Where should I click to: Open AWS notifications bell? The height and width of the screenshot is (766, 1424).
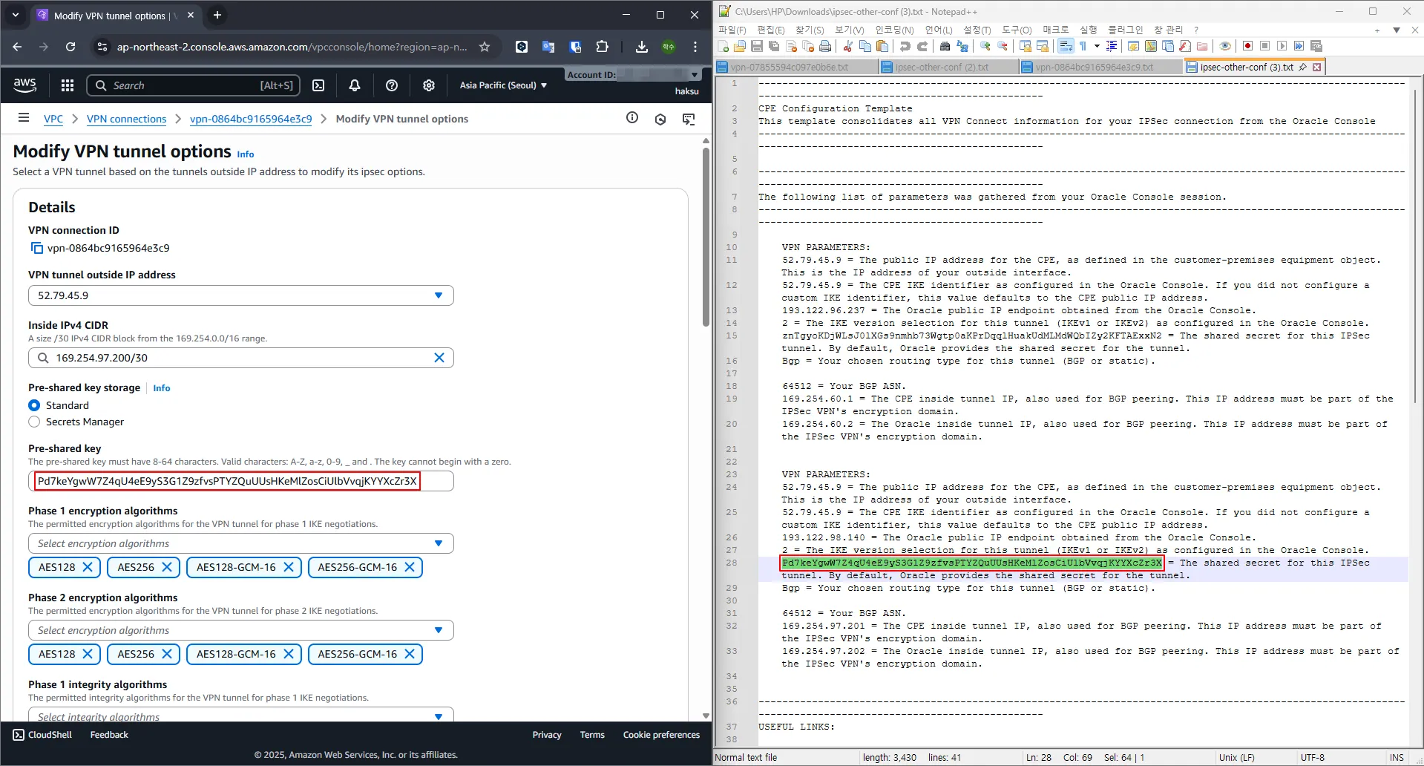(x=355, y=85)
